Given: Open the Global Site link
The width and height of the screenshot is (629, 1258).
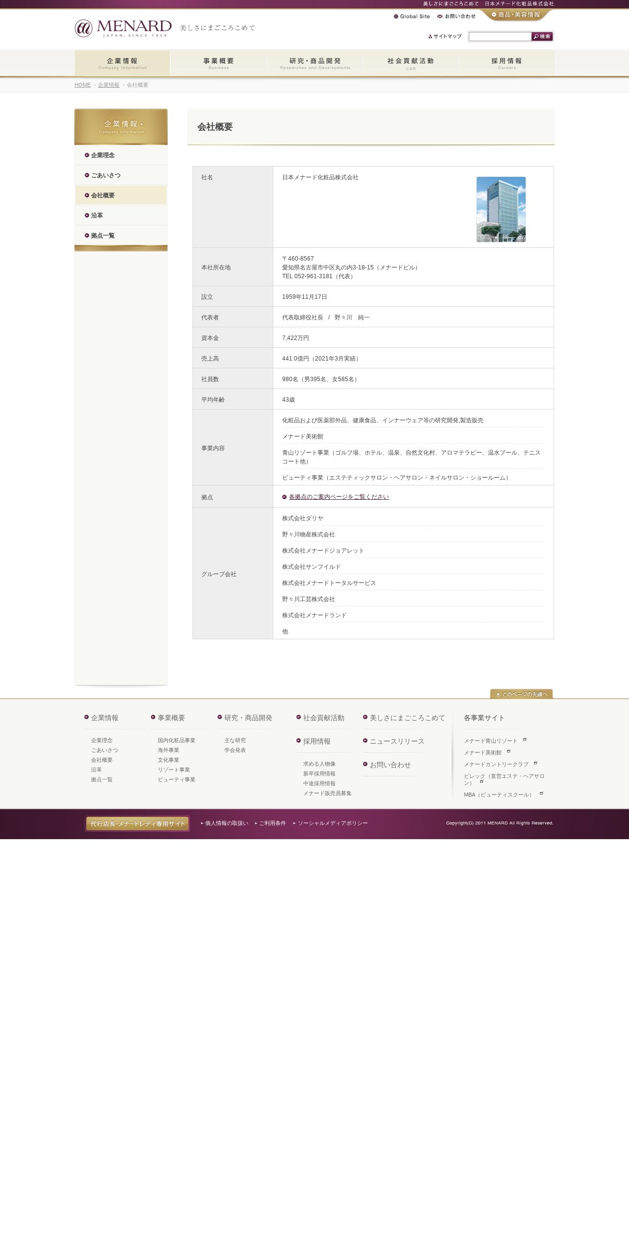Looking at the screenshot, I should tap(411, 16).
